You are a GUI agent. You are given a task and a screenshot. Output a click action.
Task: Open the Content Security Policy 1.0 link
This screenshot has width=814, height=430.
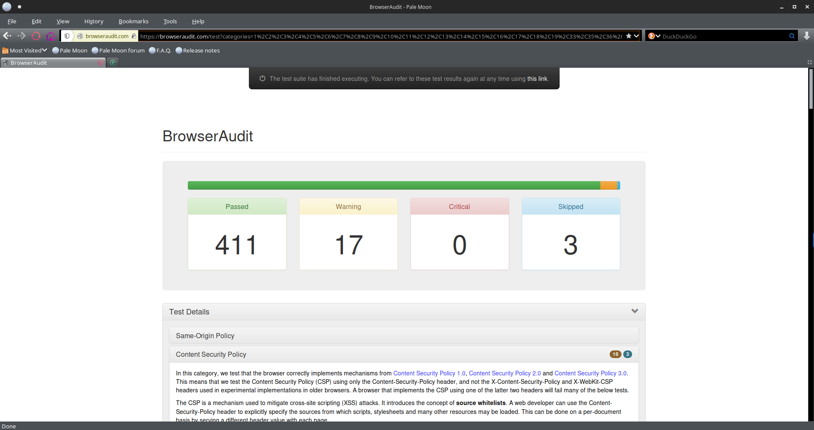[429, 373]
